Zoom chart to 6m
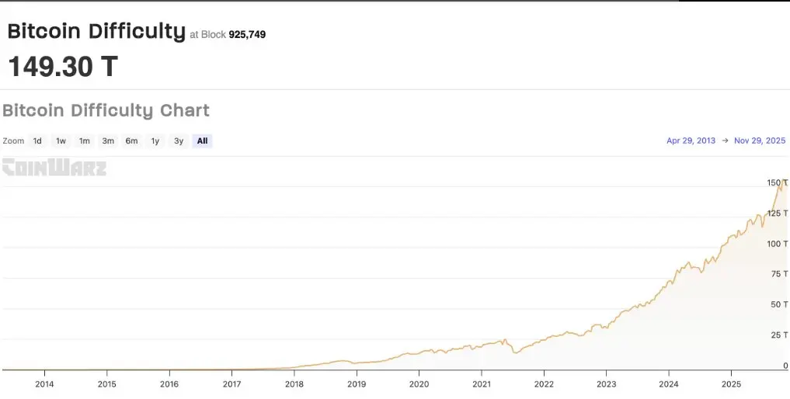790x399 pixels. 131,141
